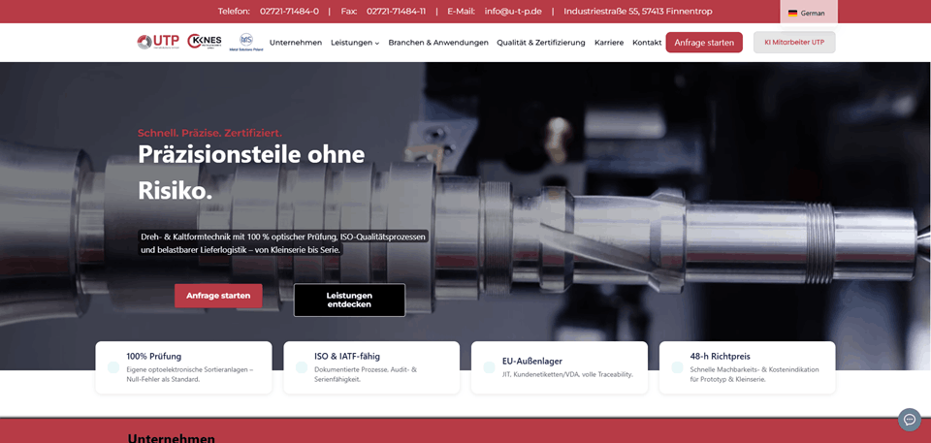The image size is (931, 443).
Task: Click the Leistungen entdecken button
Action: coord(349,300)
